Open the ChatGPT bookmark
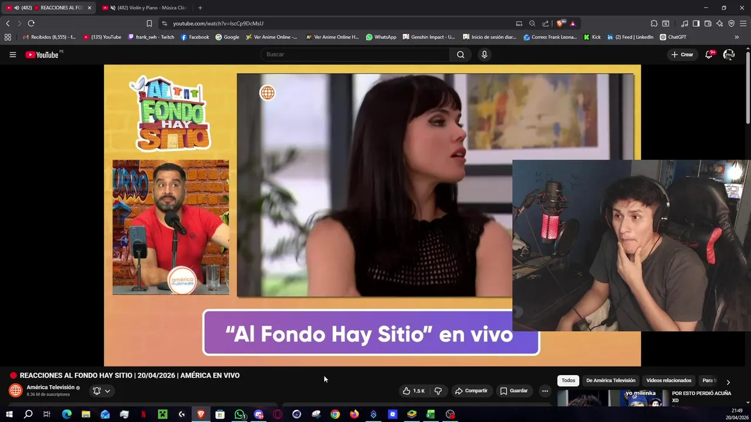Screen dimensions: 751x422 pos(673,37)
